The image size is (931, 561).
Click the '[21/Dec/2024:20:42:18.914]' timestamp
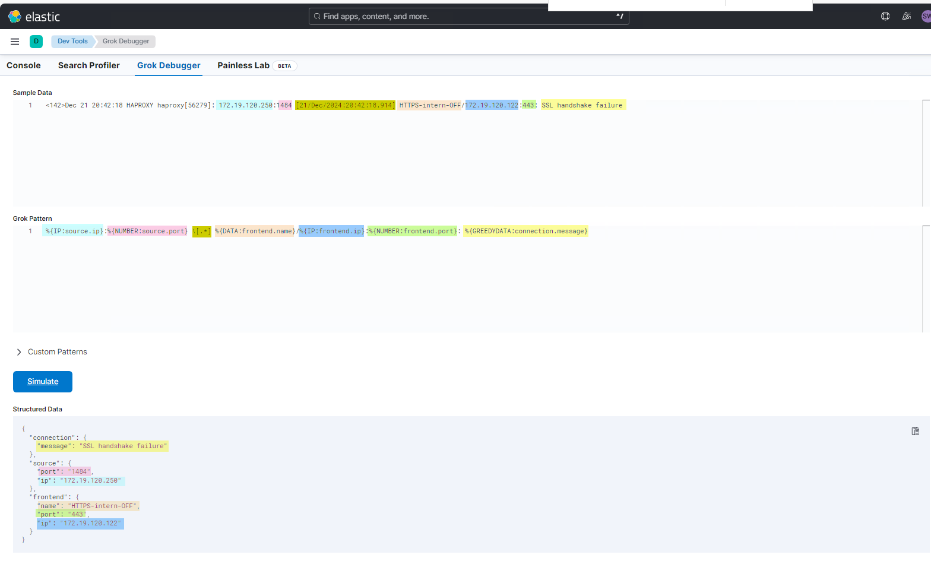[346, 105]
